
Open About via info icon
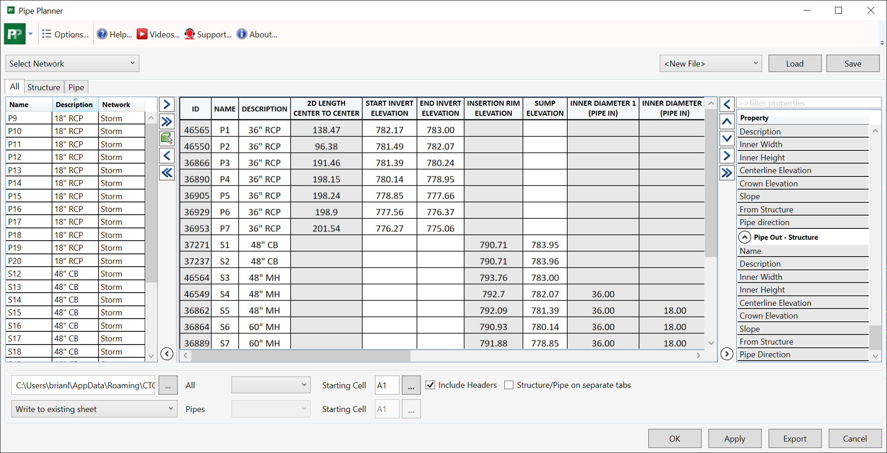242,34
